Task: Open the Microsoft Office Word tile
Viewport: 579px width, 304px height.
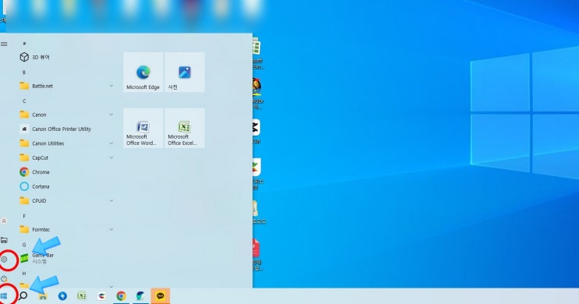Action: pyautogui.click(x=143, y=128)
